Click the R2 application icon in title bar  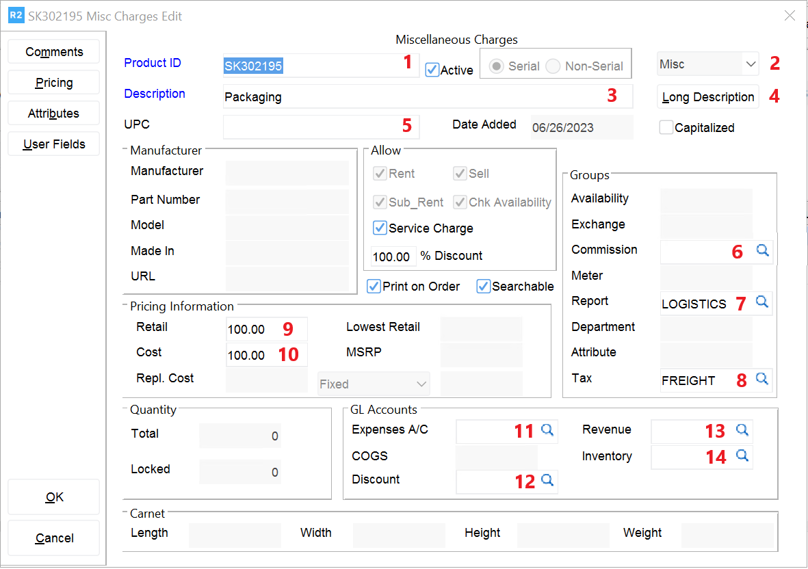[x=15, y=16]
